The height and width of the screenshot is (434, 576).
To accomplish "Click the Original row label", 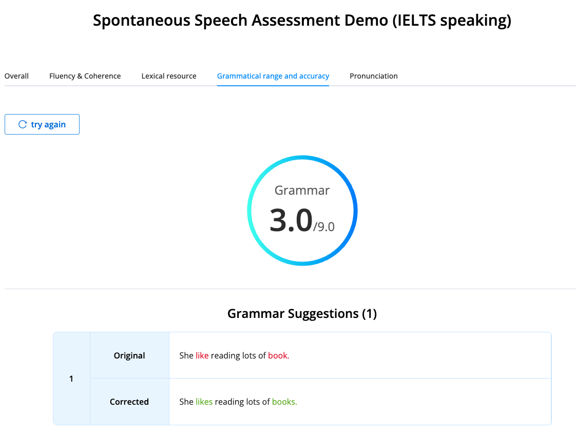I will pyautogui.click(x=129, y=355).
